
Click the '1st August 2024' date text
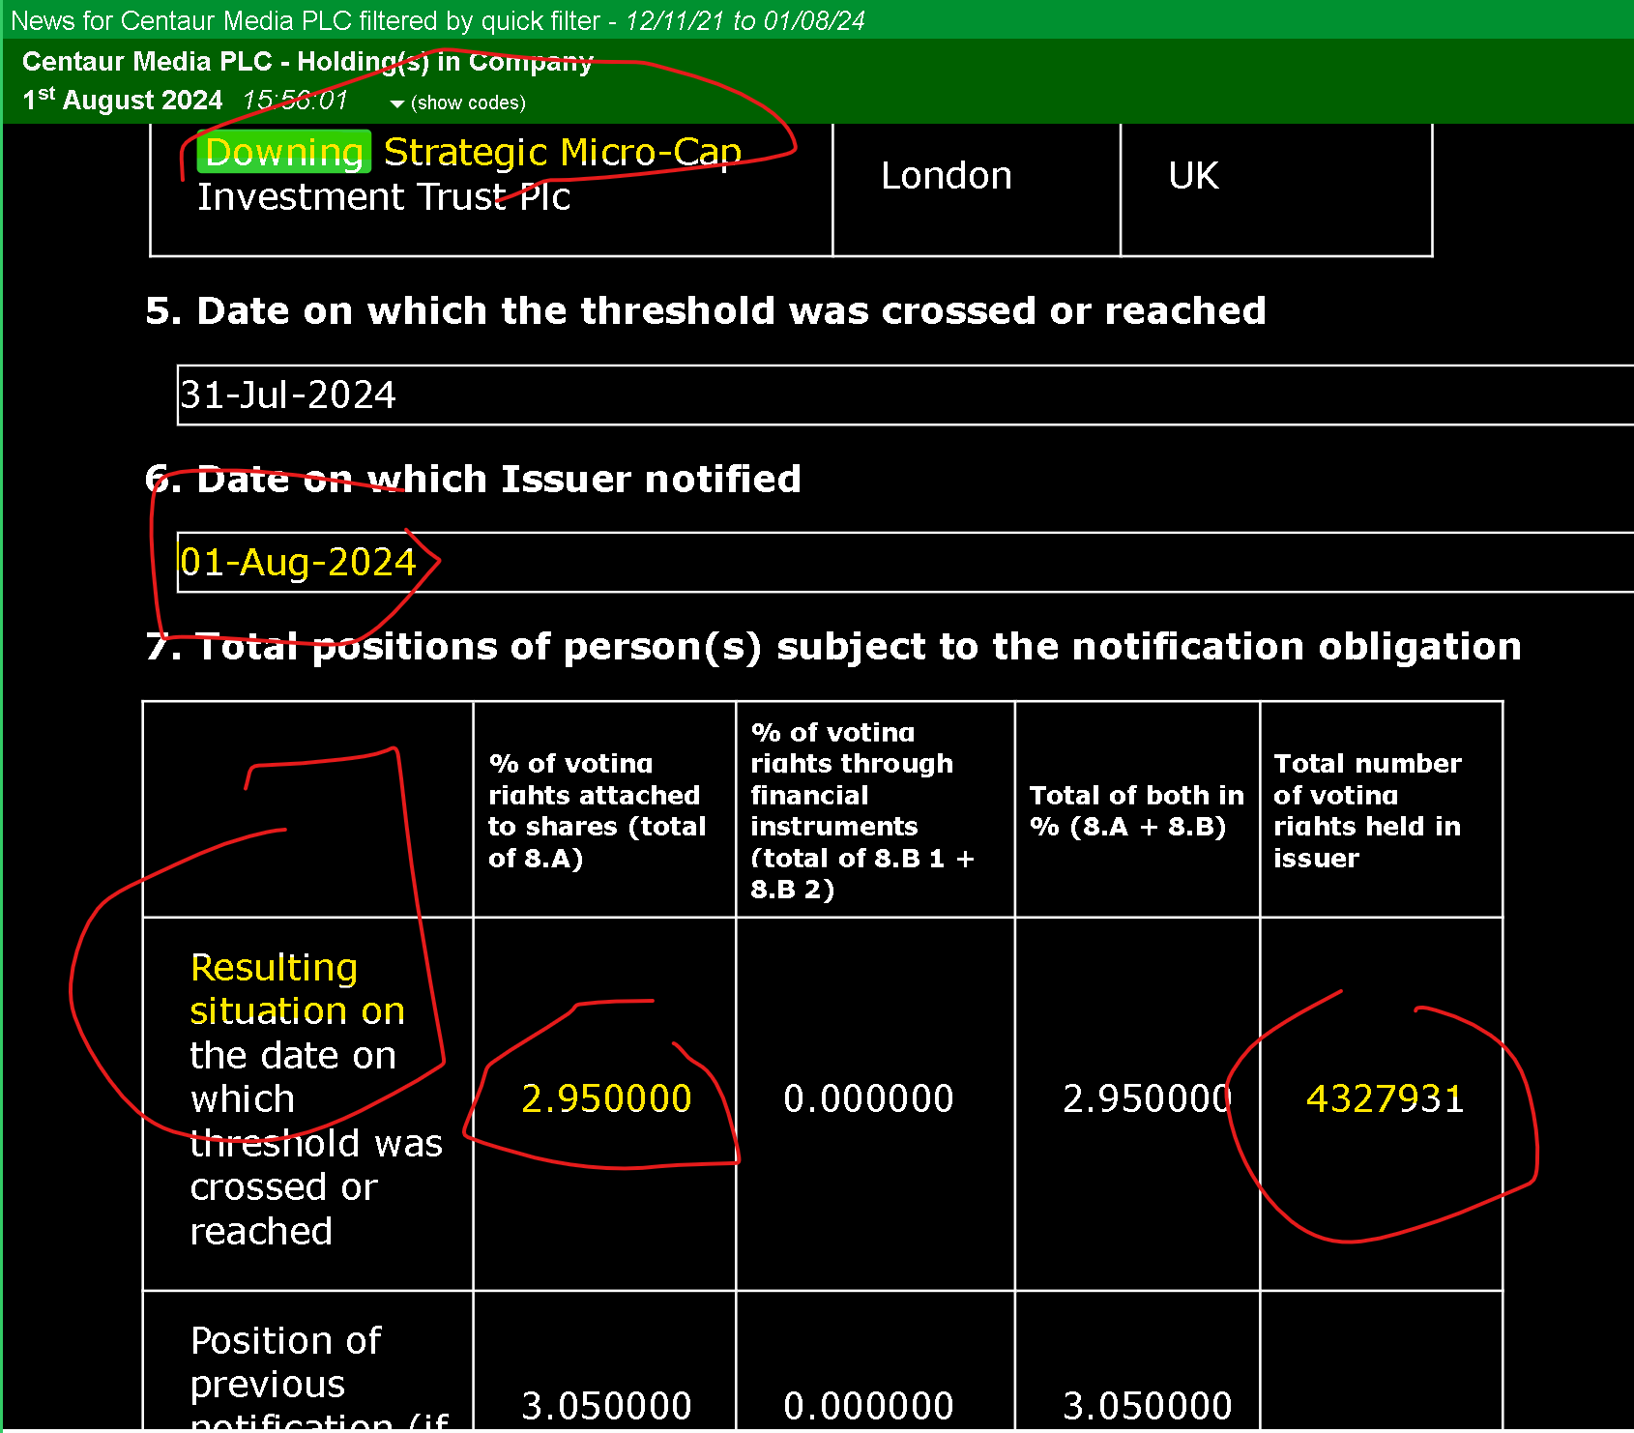point(123,100)
